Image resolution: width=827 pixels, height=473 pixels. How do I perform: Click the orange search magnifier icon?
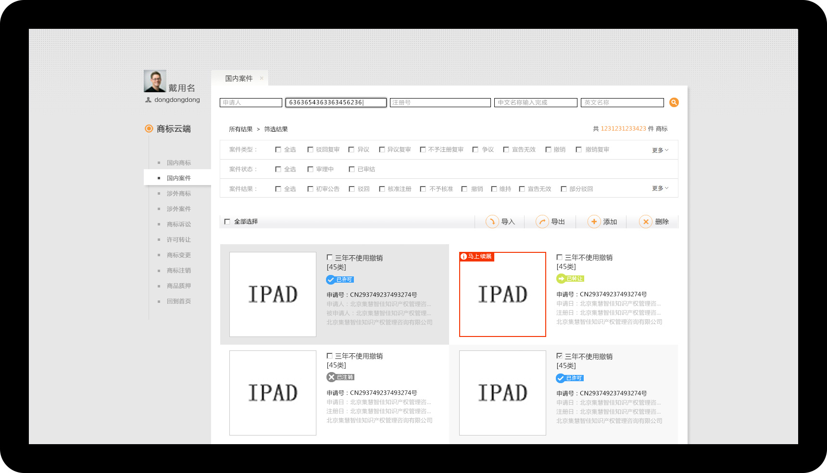[x=674, y=102]
